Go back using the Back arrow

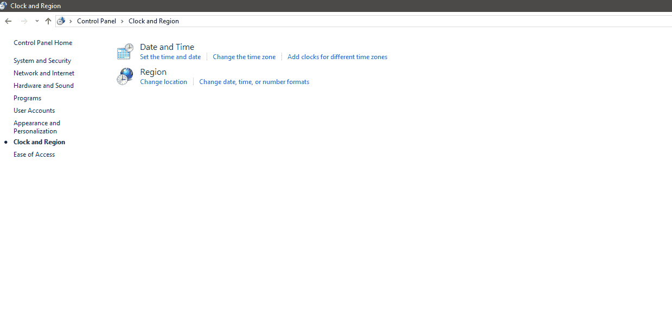(x=8, y=21)
